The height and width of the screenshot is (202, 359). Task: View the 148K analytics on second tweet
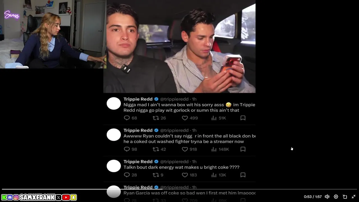[x=220, y=149]
